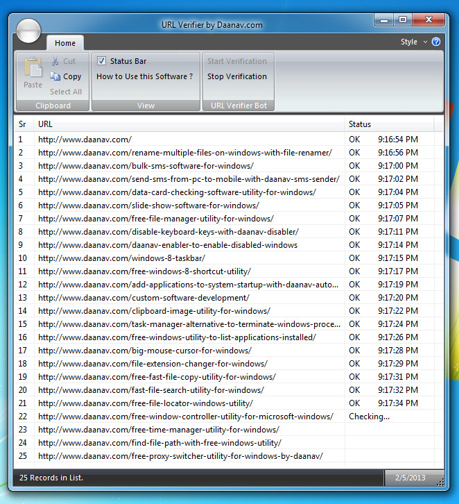
Task: Click Start Verification
Action: (x=237, y=61)
